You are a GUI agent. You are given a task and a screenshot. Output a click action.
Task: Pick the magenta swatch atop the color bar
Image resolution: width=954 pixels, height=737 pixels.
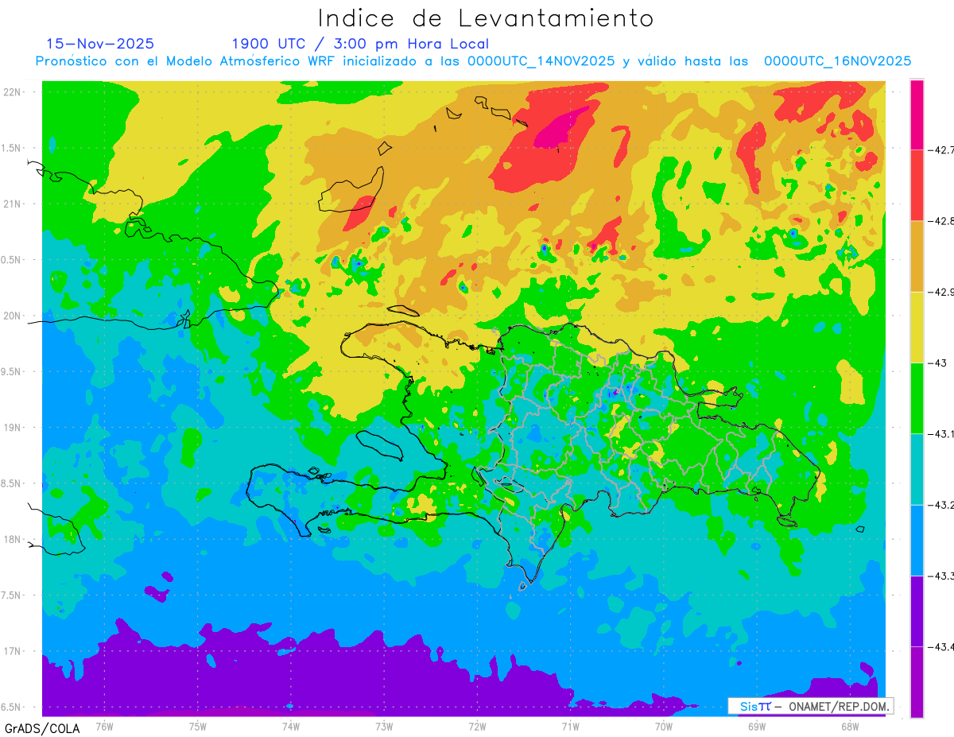[917, 114]
